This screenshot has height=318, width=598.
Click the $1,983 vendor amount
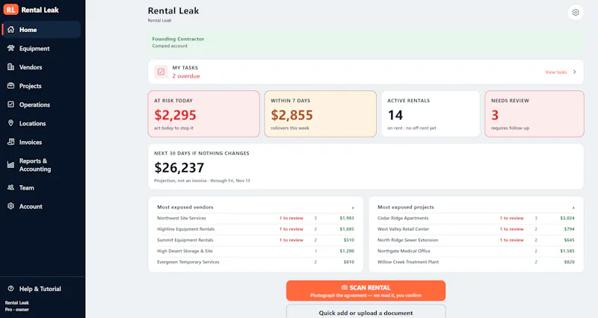(347, 218)
